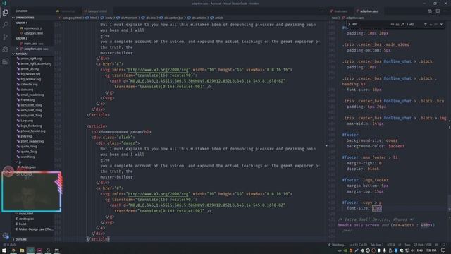This screenshot has width=451, height=254.
Task: Go to next match in find widget
Action: point(431,25)
